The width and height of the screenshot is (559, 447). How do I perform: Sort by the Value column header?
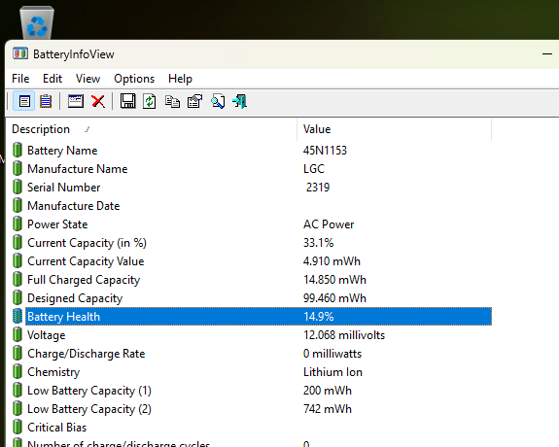pyautogui.click(x=394, y=129)
